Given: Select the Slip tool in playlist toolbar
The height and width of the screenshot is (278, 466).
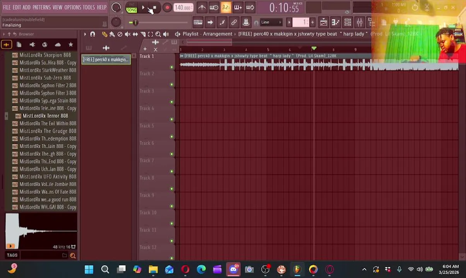Looking at the screenshot, I should click(135, 34).
